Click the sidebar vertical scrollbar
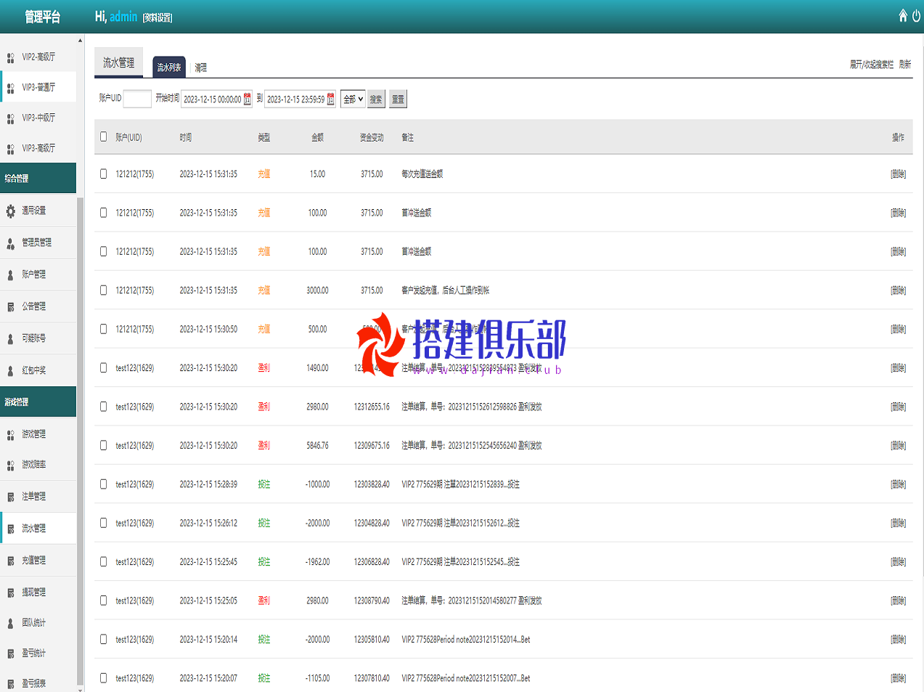 coord(80,436)
